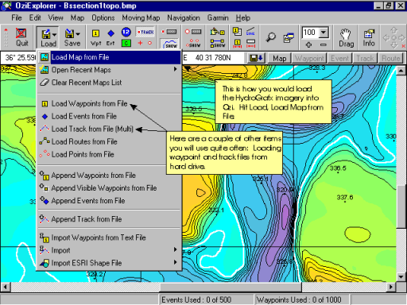407x305 pixels.
Task: Click Events Used status text
Action: click(x=196, y=299)
